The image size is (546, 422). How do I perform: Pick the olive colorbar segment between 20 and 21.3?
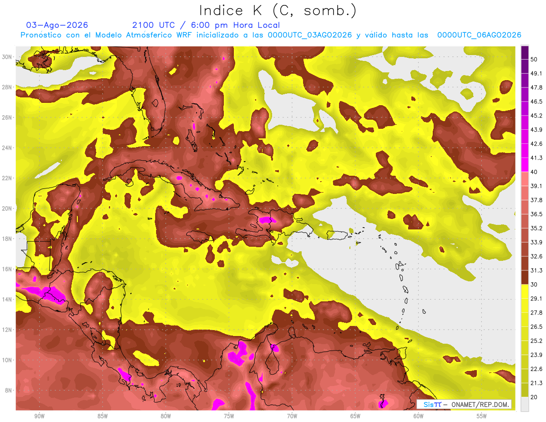point(525,390)
